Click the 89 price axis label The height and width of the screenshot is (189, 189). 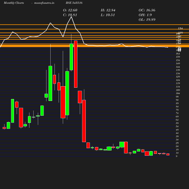click(x=177, y=103)
